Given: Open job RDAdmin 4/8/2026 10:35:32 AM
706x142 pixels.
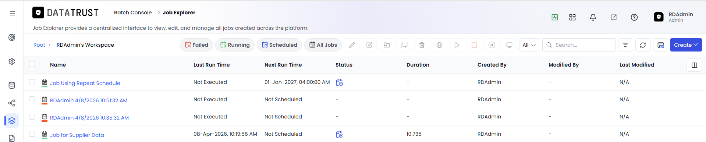Looking at the screenshot, I should click(89, 118).
